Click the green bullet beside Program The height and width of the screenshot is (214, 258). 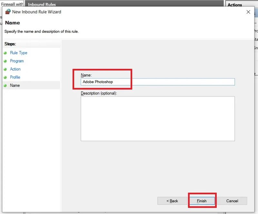5,61
